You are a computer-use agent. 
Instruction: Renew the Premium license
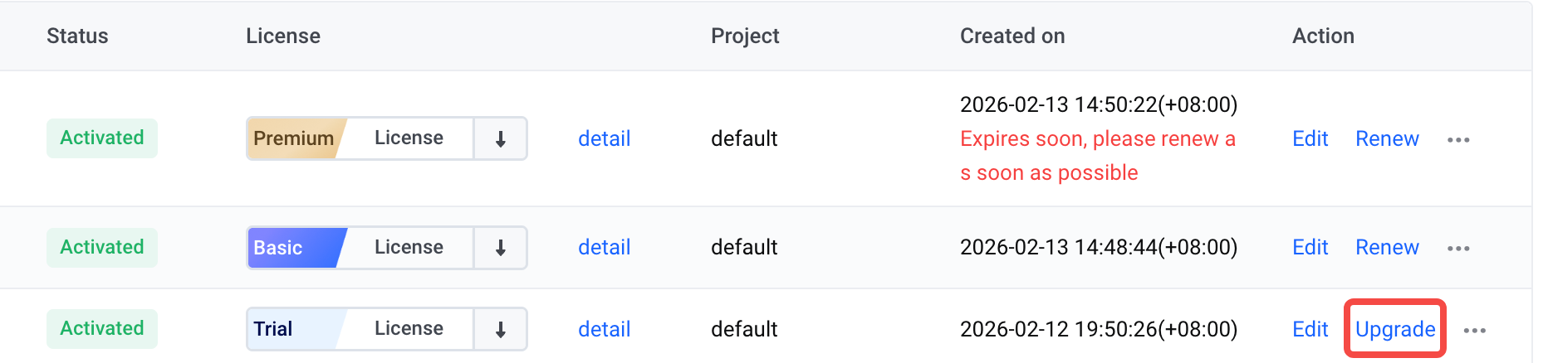(1387, 138)
